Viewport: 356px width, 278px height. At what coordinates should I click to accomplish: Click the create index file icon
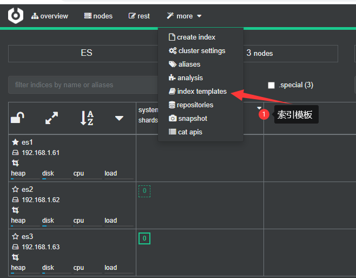[172, 37]
